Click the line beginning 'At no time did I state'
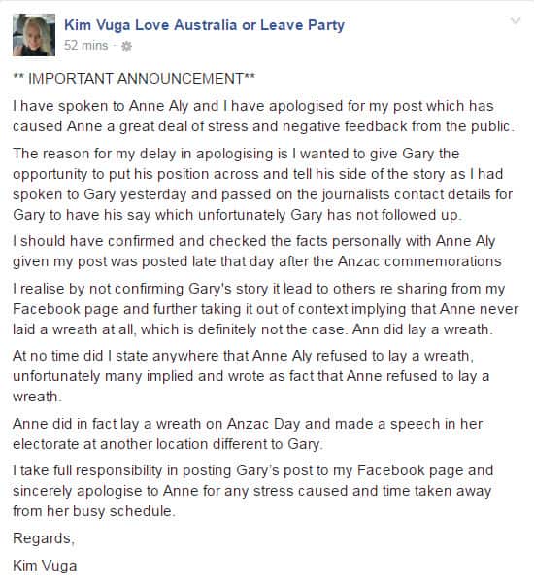 [x=243, y=356]
